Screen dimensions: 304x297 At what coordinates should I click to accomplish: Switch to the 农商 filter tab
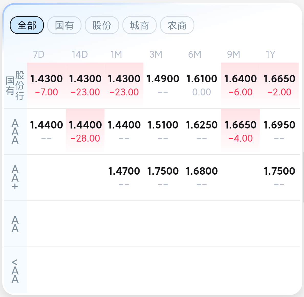click(177, 25)
